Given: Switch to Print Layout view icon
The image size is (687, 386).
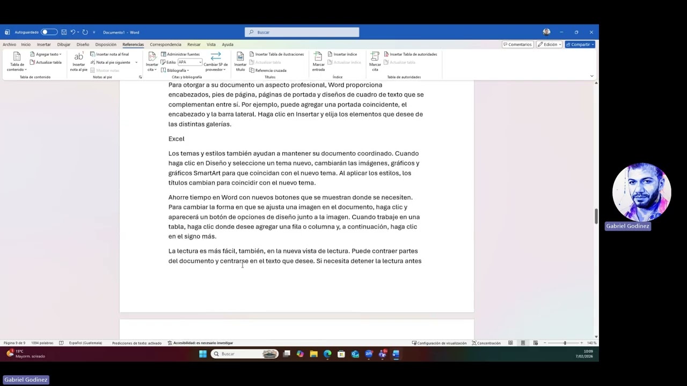Looking at the screenshot, I should [x=523, y=343].
